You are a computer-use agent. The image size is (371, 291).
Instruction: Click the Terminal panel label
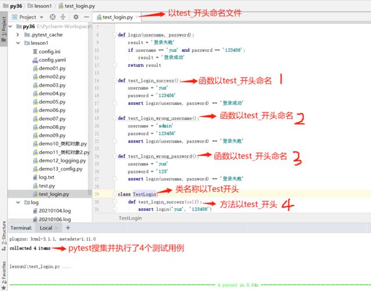(x=22, y=228)
